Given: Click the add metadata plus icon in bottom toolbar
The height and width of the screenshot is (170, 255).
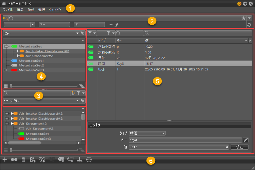Looking at the screenshot, I should click(5, 160).
